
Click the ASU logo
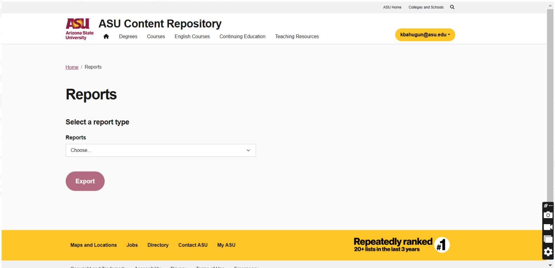tap(80, 29)
